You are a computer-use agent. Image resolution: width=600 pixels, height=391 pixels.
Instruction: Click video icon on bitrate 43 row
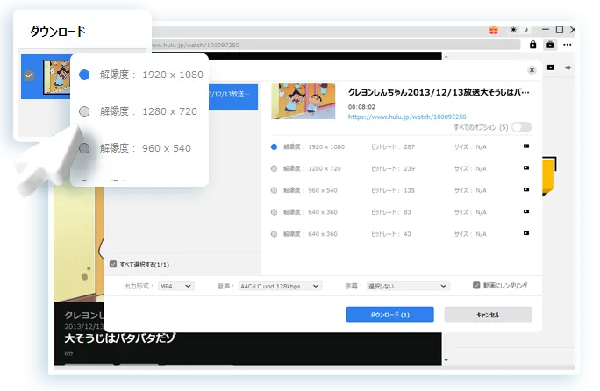click(526, 233)
